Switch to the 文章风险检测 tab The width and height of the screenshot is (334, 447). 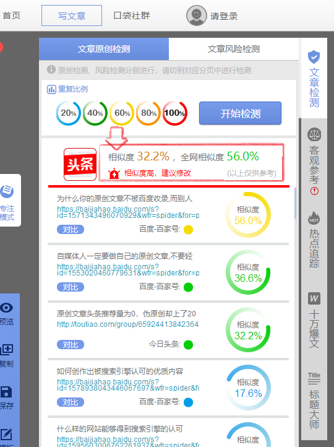tap(233, 49)
